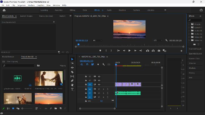The height and width of the screenshot is (115, 205).
Task: Select the Hand tool
Action: [x=72, y=85]
